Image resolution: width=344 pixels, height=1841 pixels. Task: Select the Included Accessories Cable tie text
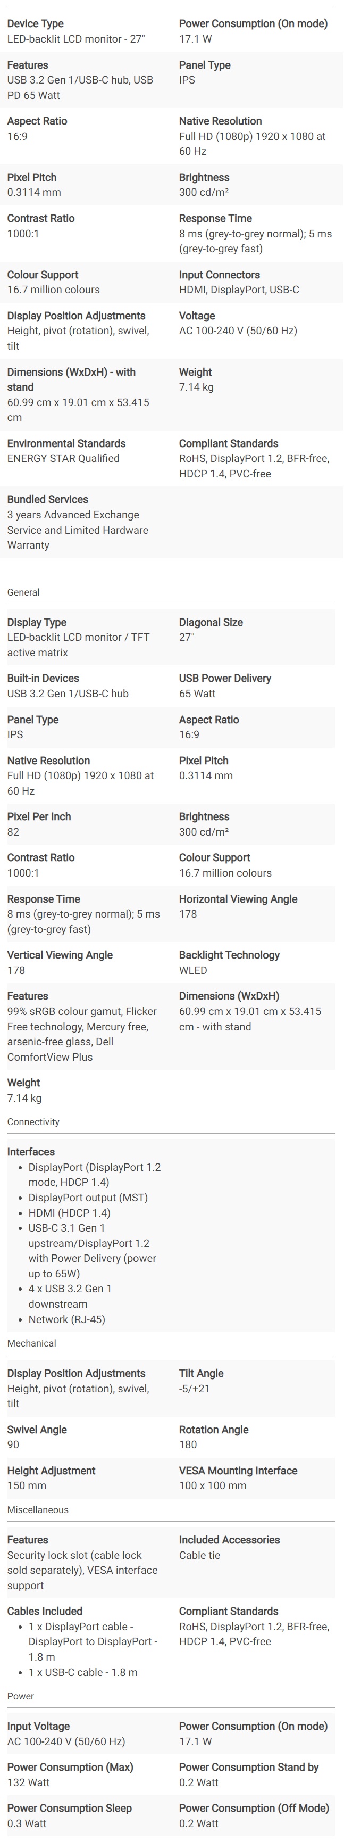pyautogui.click(x=199, y=1555)
